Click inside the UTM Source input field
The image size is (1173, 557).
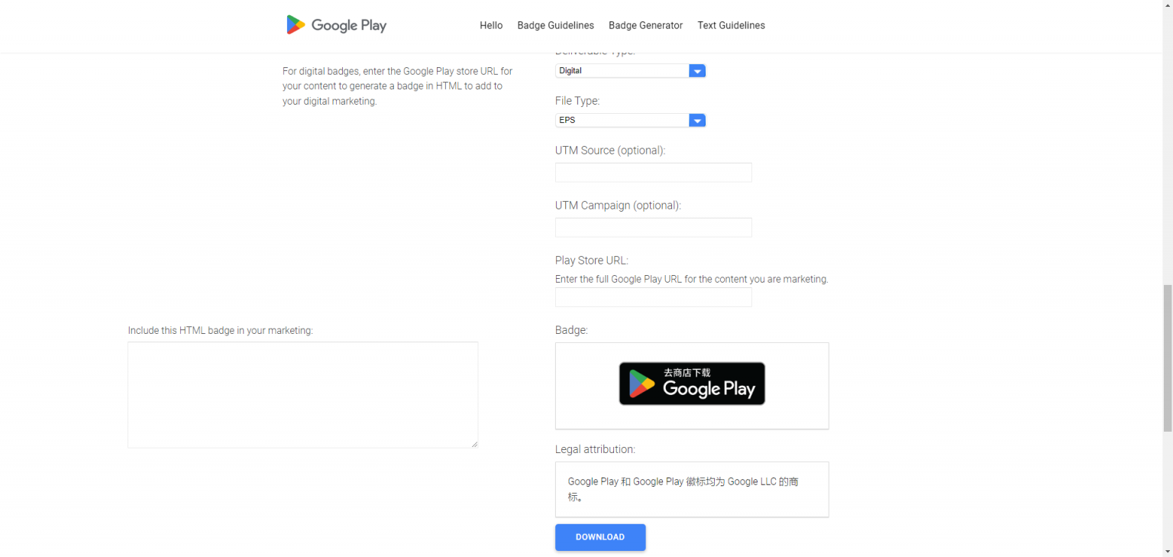coord(653,172)
